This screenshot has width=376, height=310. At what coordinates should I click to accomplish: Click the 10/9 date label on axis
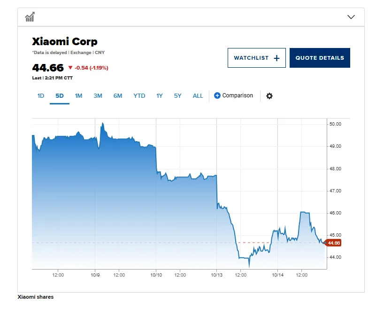tap(95, 275)
